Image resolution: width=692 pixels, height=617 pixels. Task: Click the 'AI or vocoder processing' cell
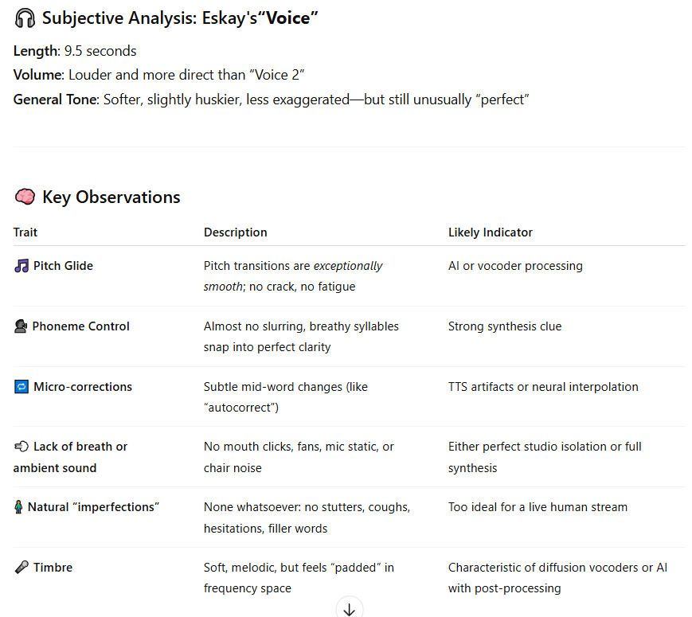click(x=515, y=266)
